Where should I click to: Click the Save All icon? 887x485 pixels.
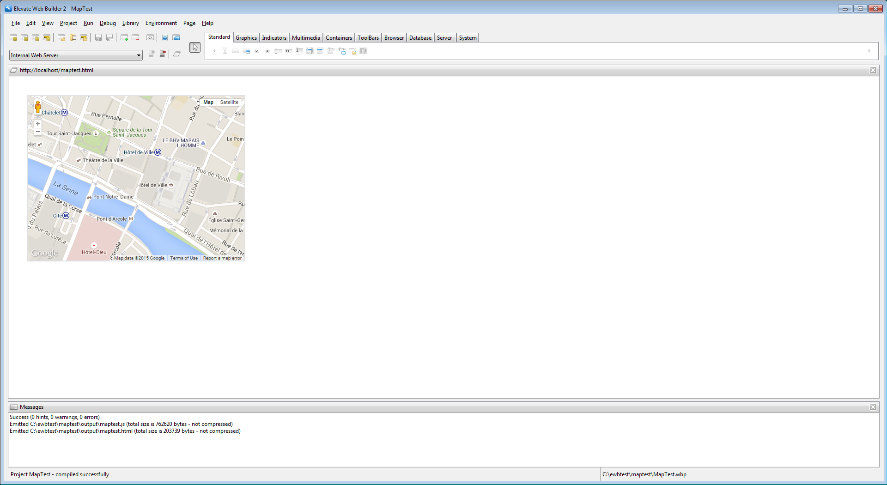click(x=109, y=38)
